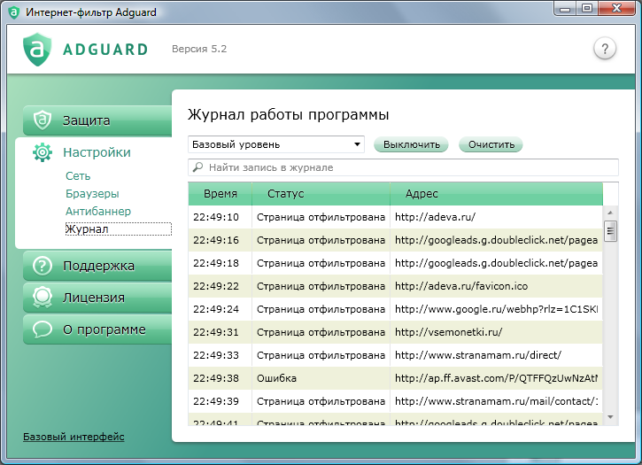Select the Браузеры settings subsection
The image size is (642, 465).
click(x=92, y=193)
